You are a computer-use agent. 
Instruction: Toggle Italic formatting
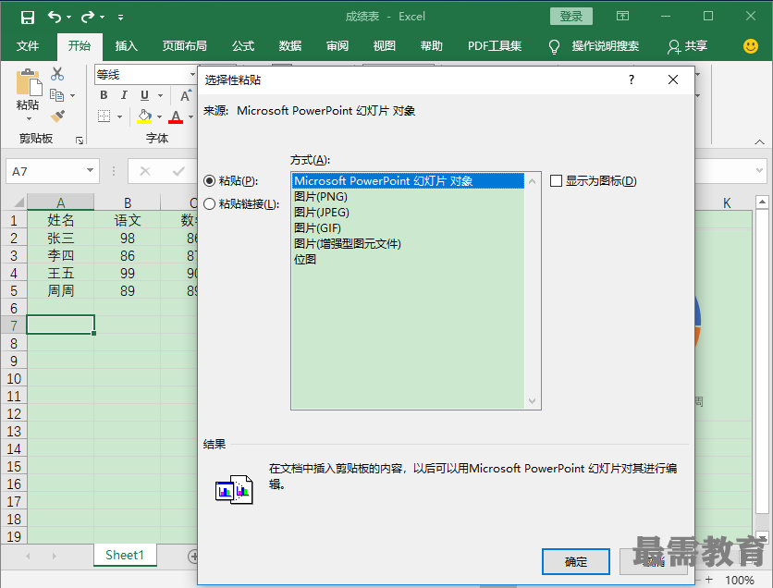(x=124, y=95)
